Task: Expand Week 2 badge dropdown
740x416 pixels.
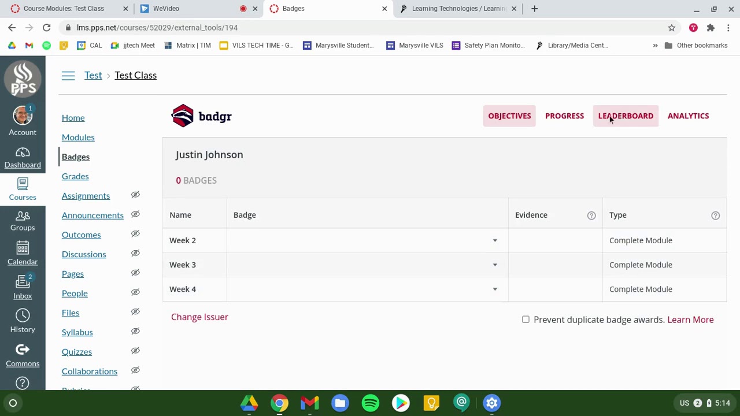Action: pyautogui.click(x=495, y=240)
